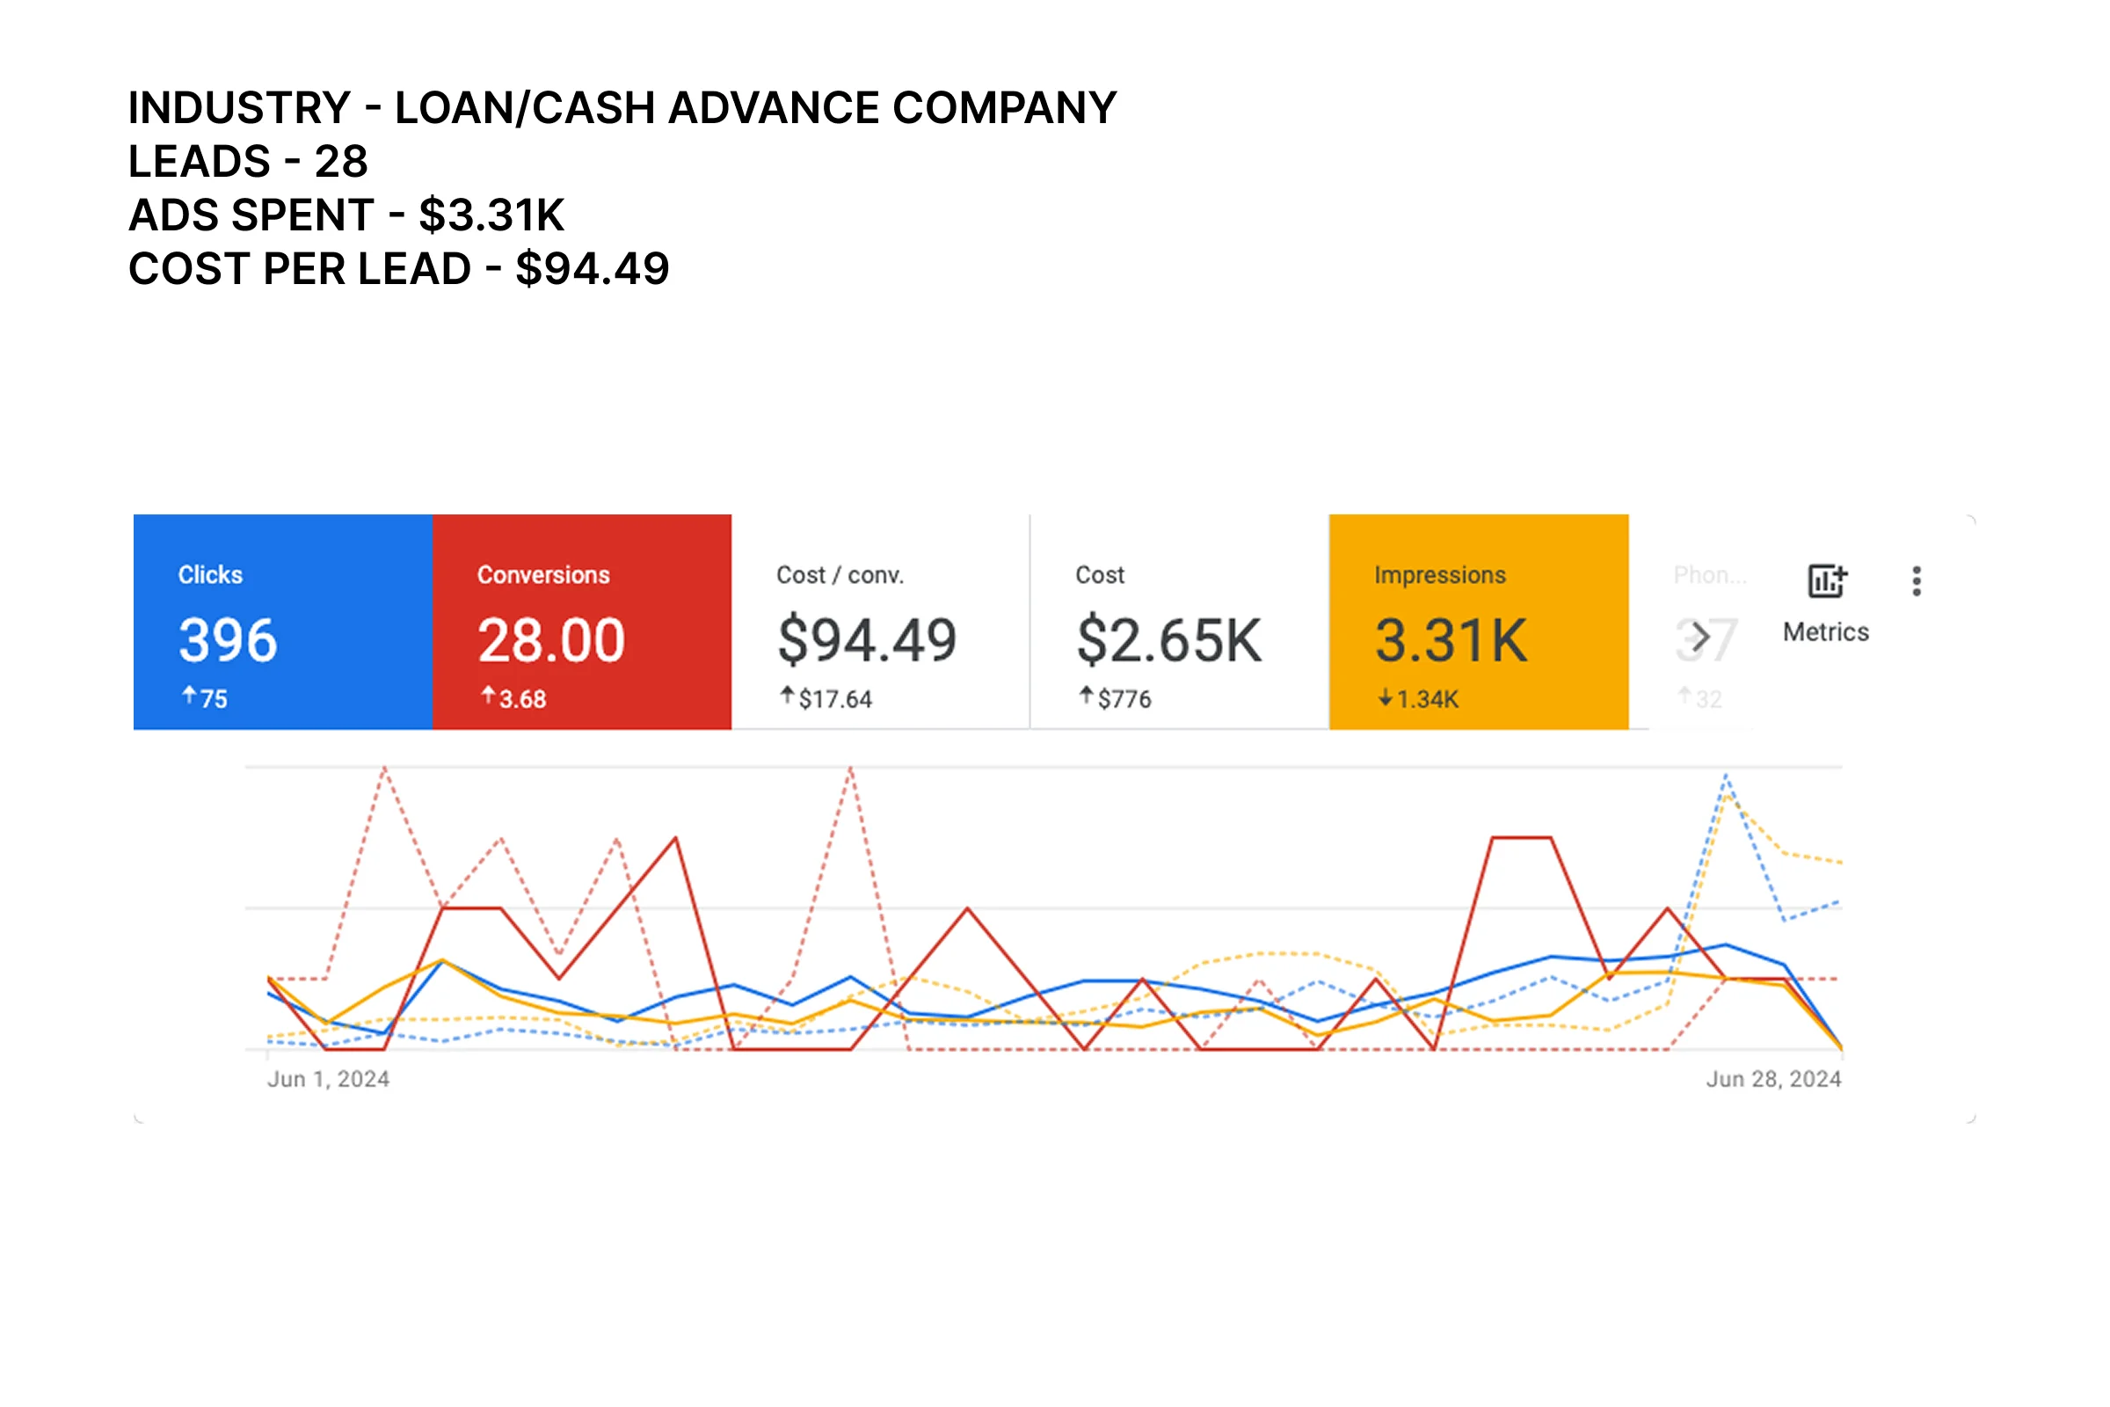2110x1407 pixels.
Task: Click the right chevron to show more metrics
Action: click(1699, 638)
